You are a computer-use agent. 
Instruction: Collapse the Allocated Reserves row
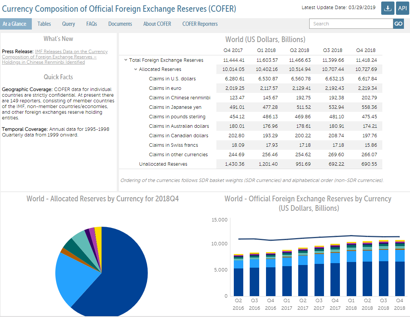(135, 69)
